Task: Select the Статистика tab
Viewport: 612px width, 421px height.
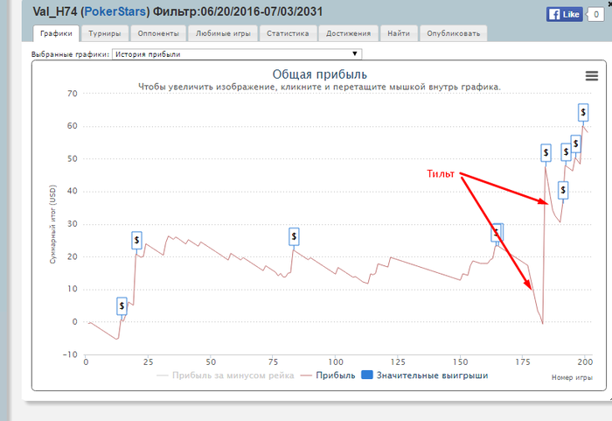Action: (288, 33)
